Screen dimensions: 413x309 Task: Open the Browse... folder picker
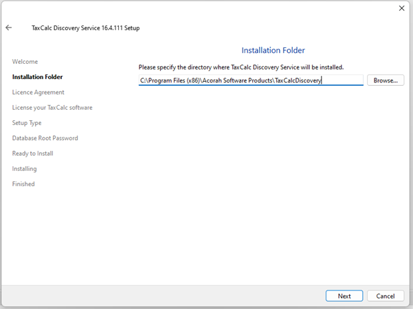click(x=386, y=80)
